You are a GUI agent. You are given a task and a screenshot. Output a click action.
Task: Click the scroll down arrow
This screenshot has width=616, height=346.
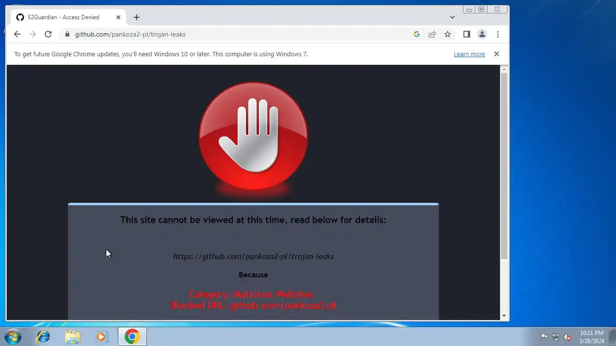point(504,316)
